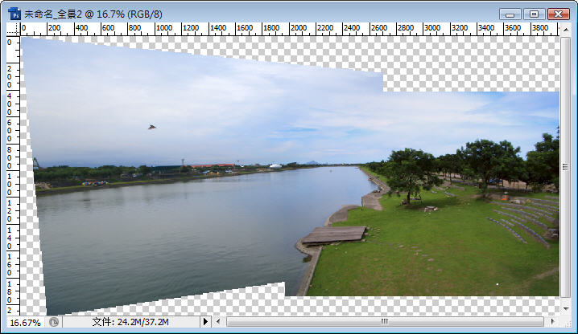Click the vertical scrollbar down arrow
Image resolution: width=578 pixels, height=334 pixels.
tap(565, 309)
